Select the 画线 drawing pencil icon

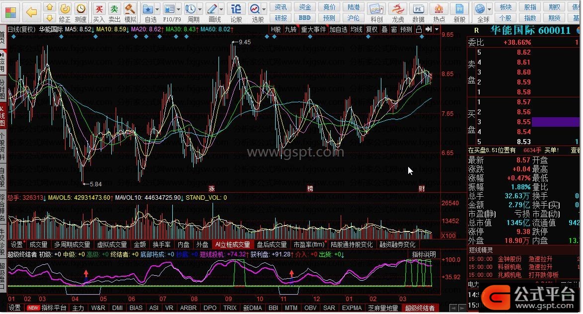[x=212, y=8]
